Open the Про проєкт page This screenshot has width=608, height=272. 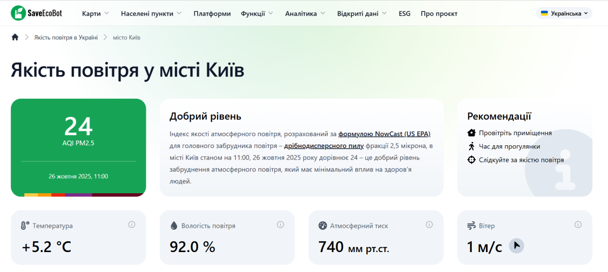[x=439, y=14]
